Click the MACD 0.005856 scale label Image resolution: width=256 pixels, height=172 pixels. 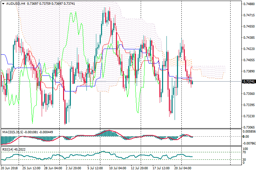(x=249, y=131)
